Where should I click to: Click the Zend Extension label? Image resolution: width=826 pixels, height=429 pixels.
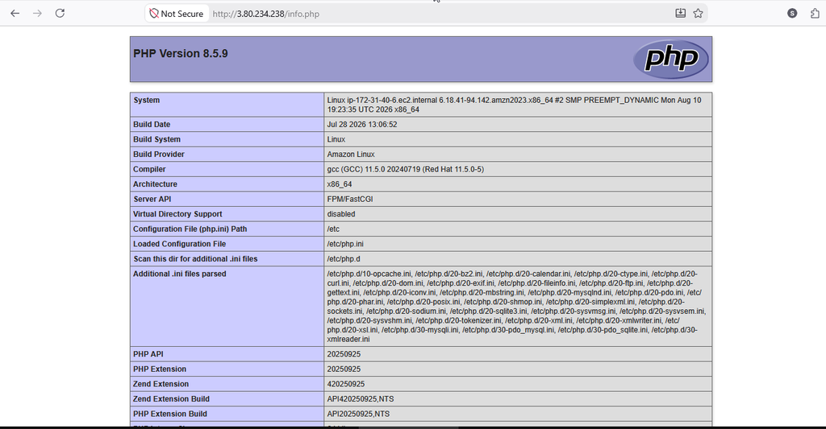pyautogui.click(x=161, y=384)
